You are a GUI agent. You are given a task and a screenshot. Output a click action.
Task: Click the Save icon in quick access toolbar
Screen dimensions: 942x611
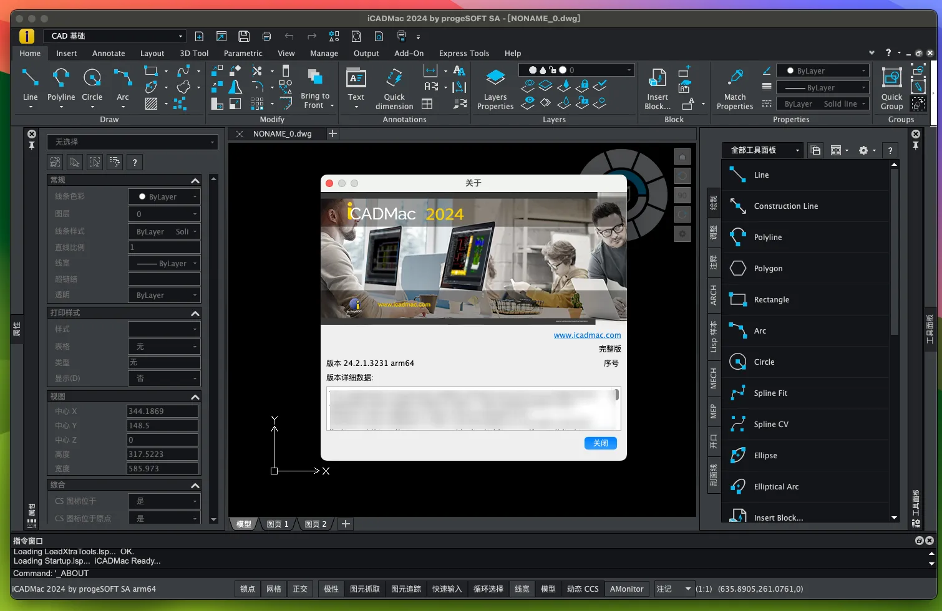tap(244, 36)
